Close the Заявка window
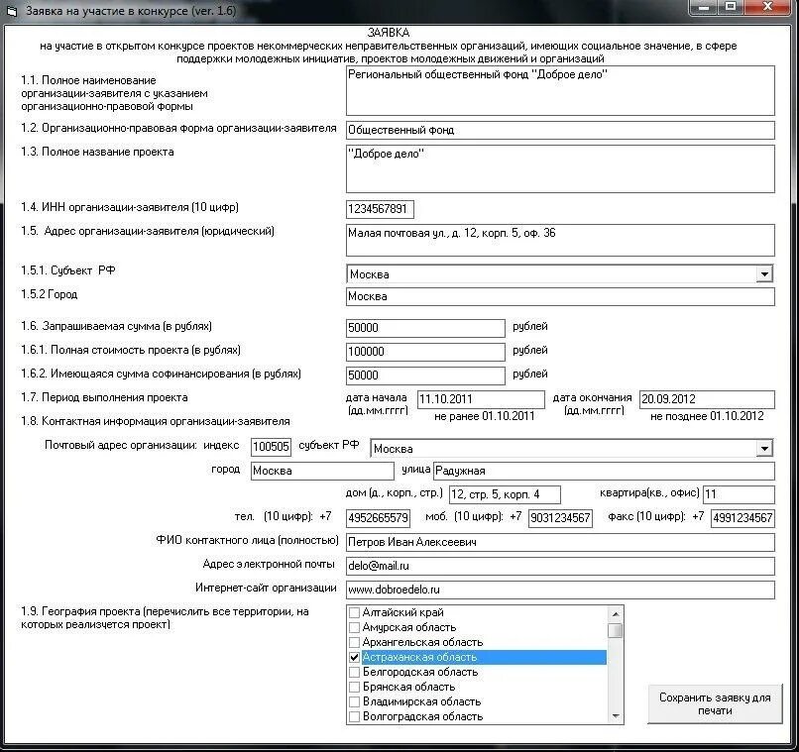Viewport: 799px width, 752px height. pos(767,7)
